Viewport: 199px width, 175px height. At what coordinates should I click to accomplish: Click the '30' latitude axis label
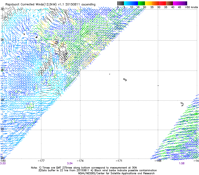click(2, 9)
